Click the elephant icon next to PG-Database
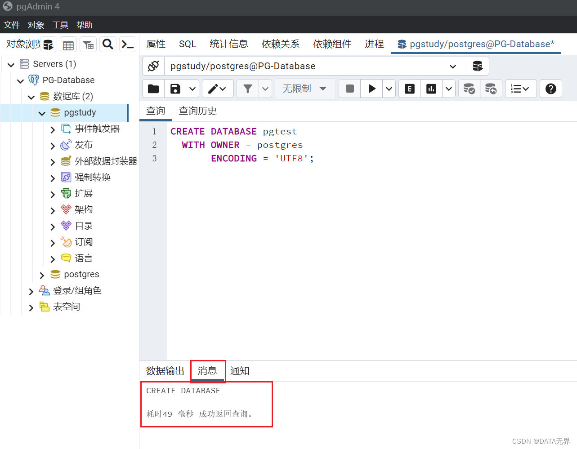Screen dimensions: 577x449 [34, 80]
